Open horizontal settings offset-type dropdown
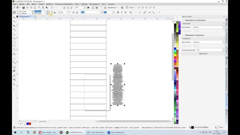Image resolution: width=240 pixels, height=135 pixels. 203,23
